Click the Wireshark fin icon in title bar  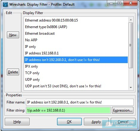(x=5, y=4)
